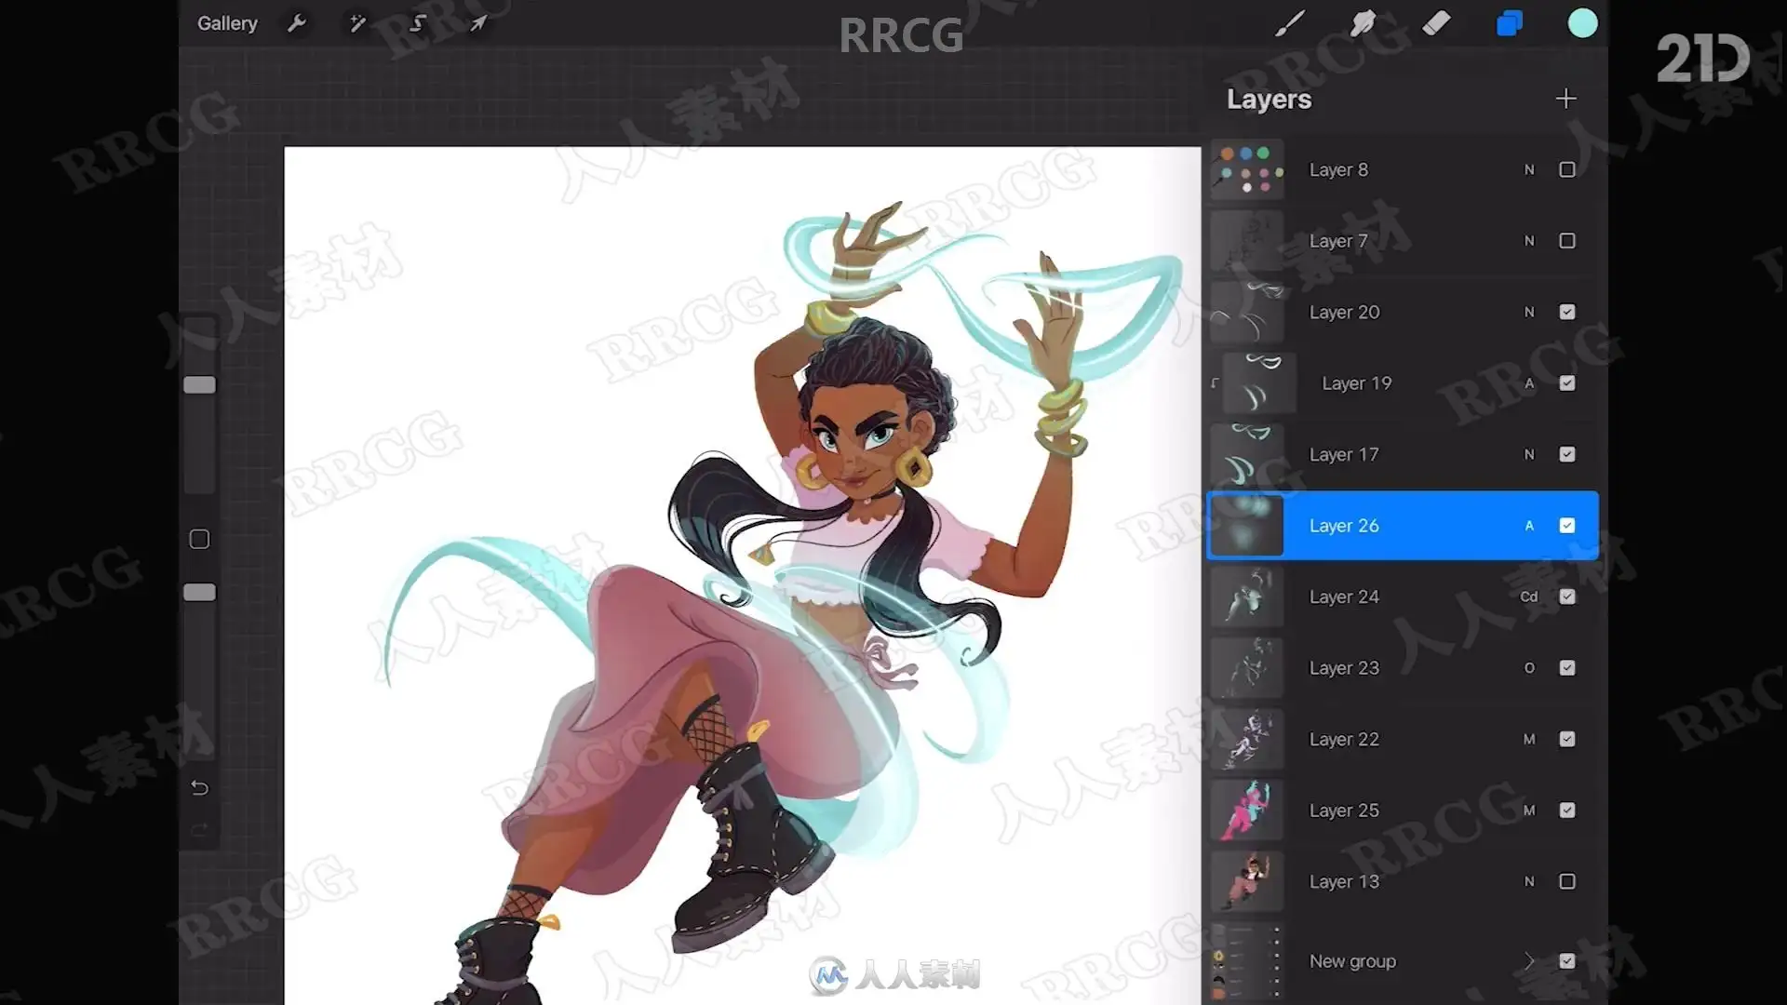
Task: Open blend mode A for Layer 26
Action: point(1529,526)
